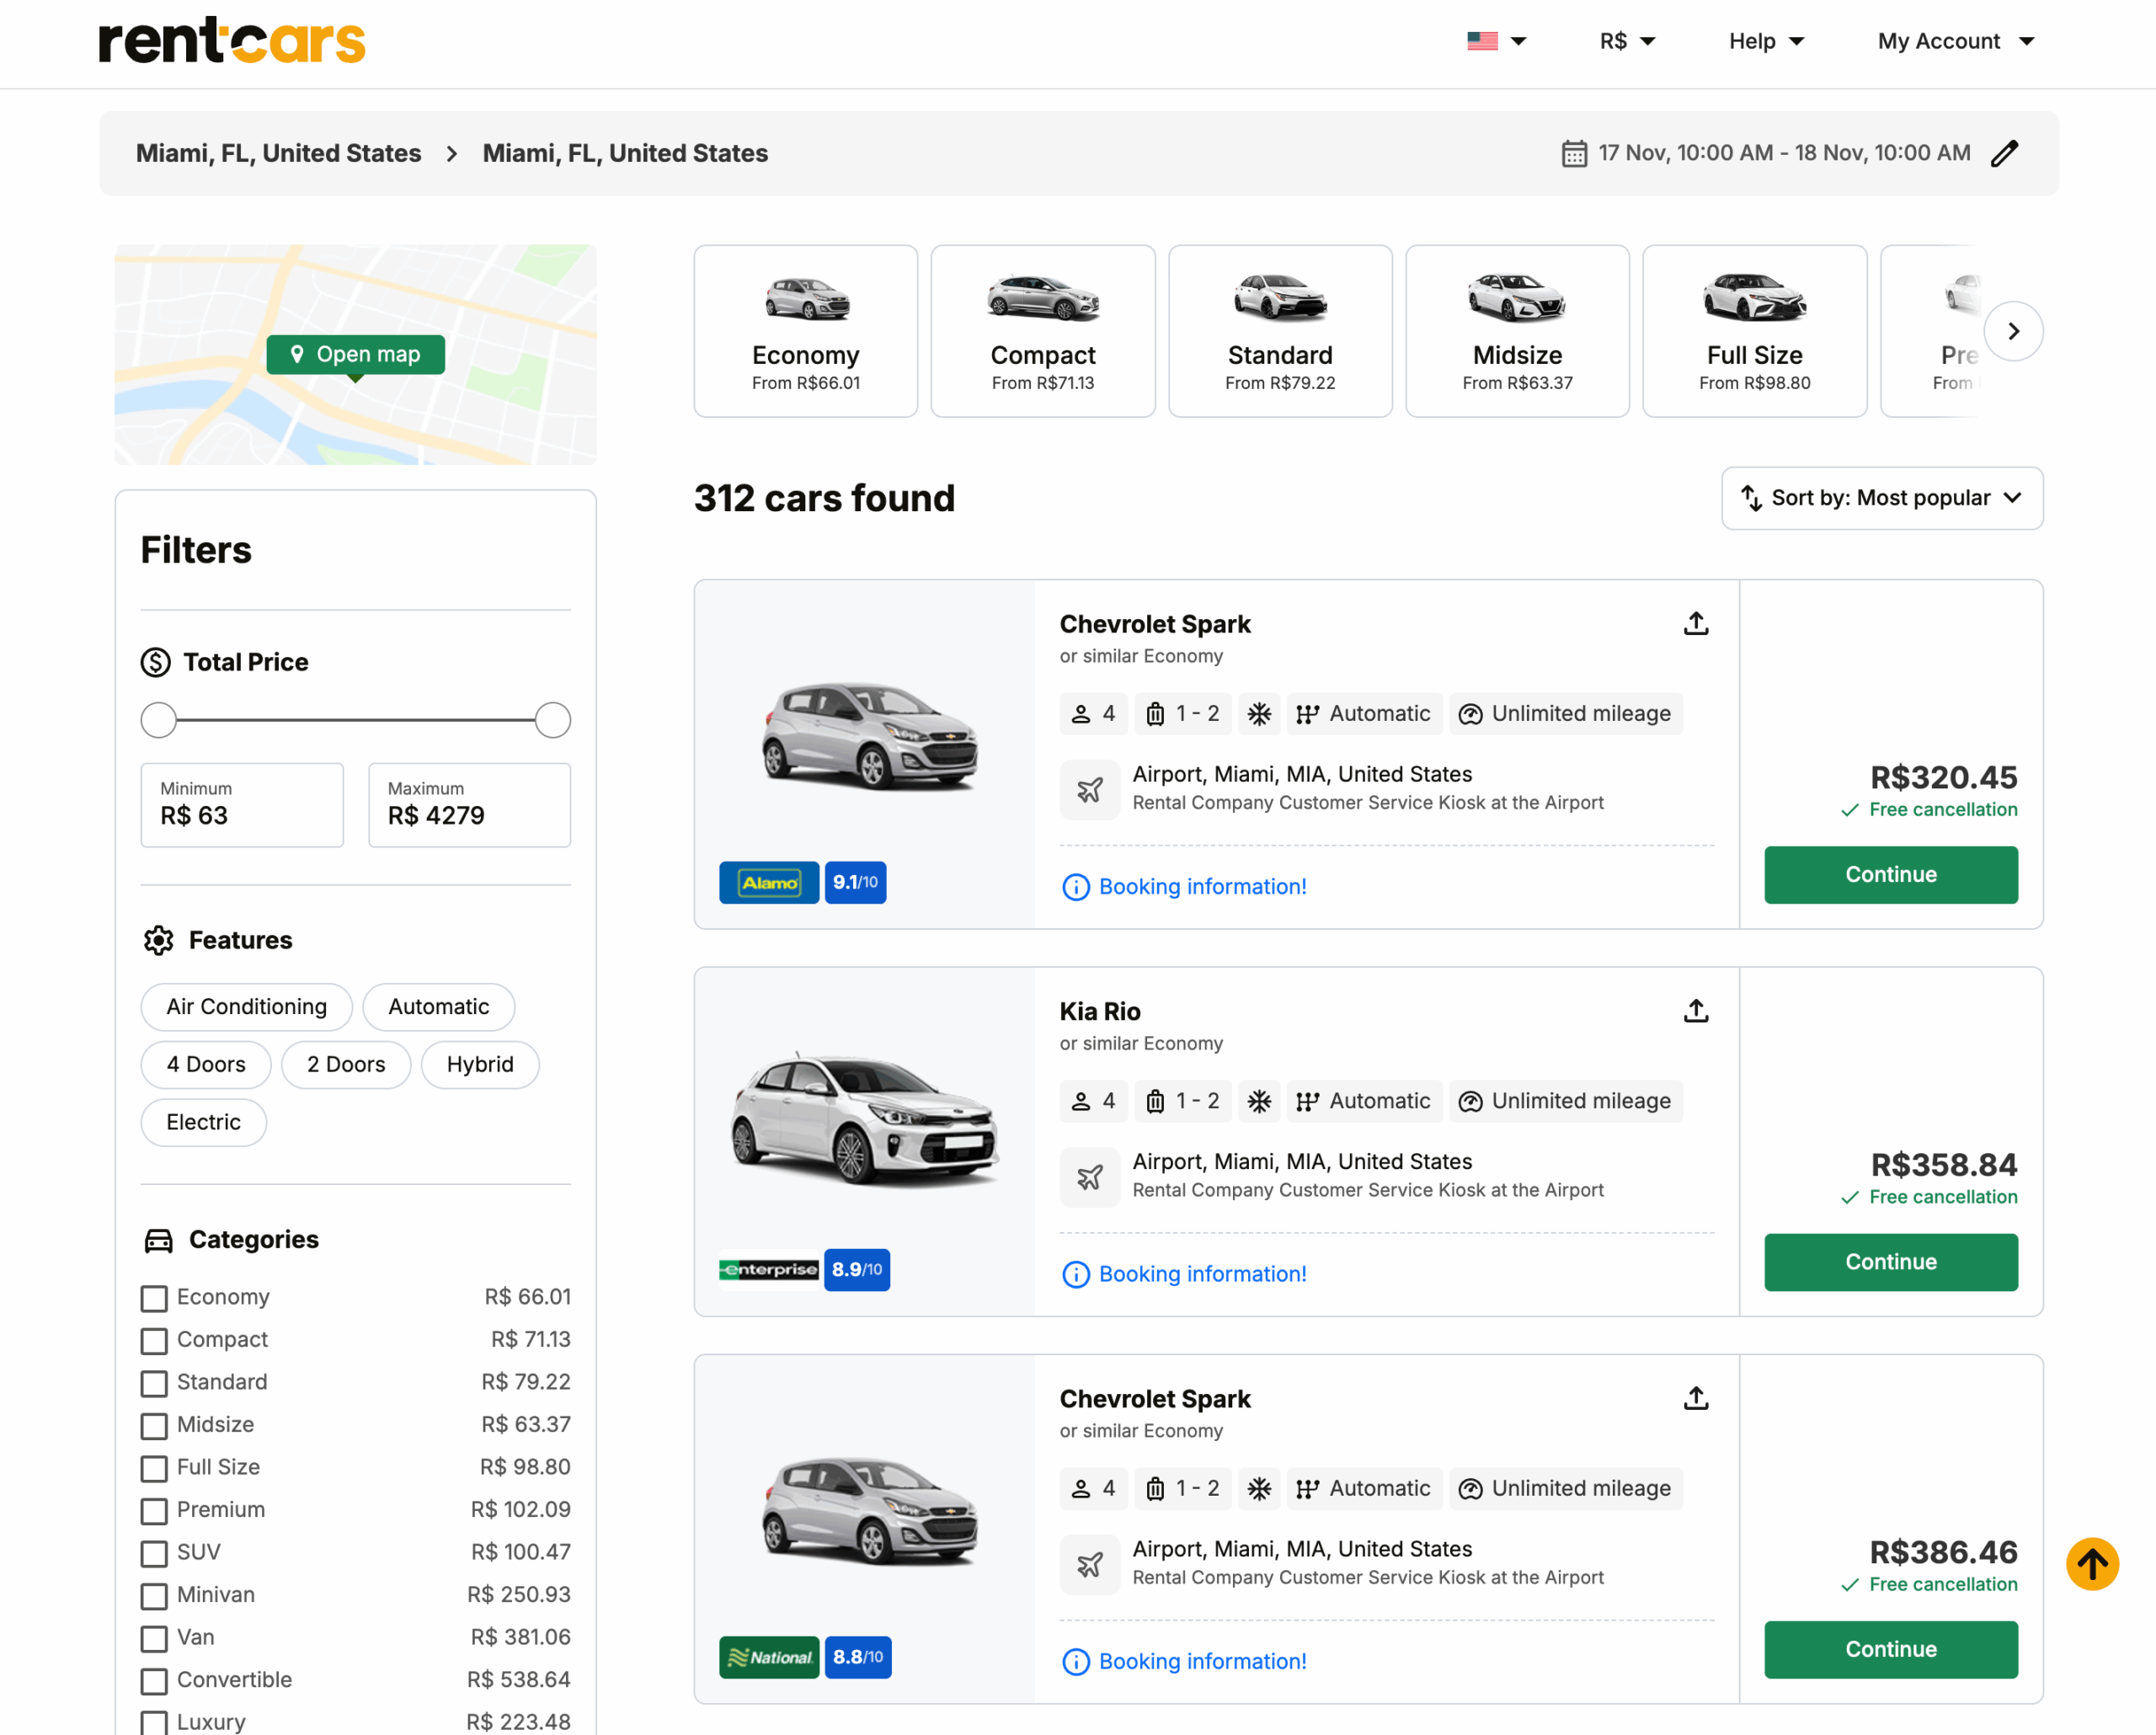The height and width of the screenshot is (1735, 2156).
Task: Open the My Account menu
Action: [x=1955, y=41]
